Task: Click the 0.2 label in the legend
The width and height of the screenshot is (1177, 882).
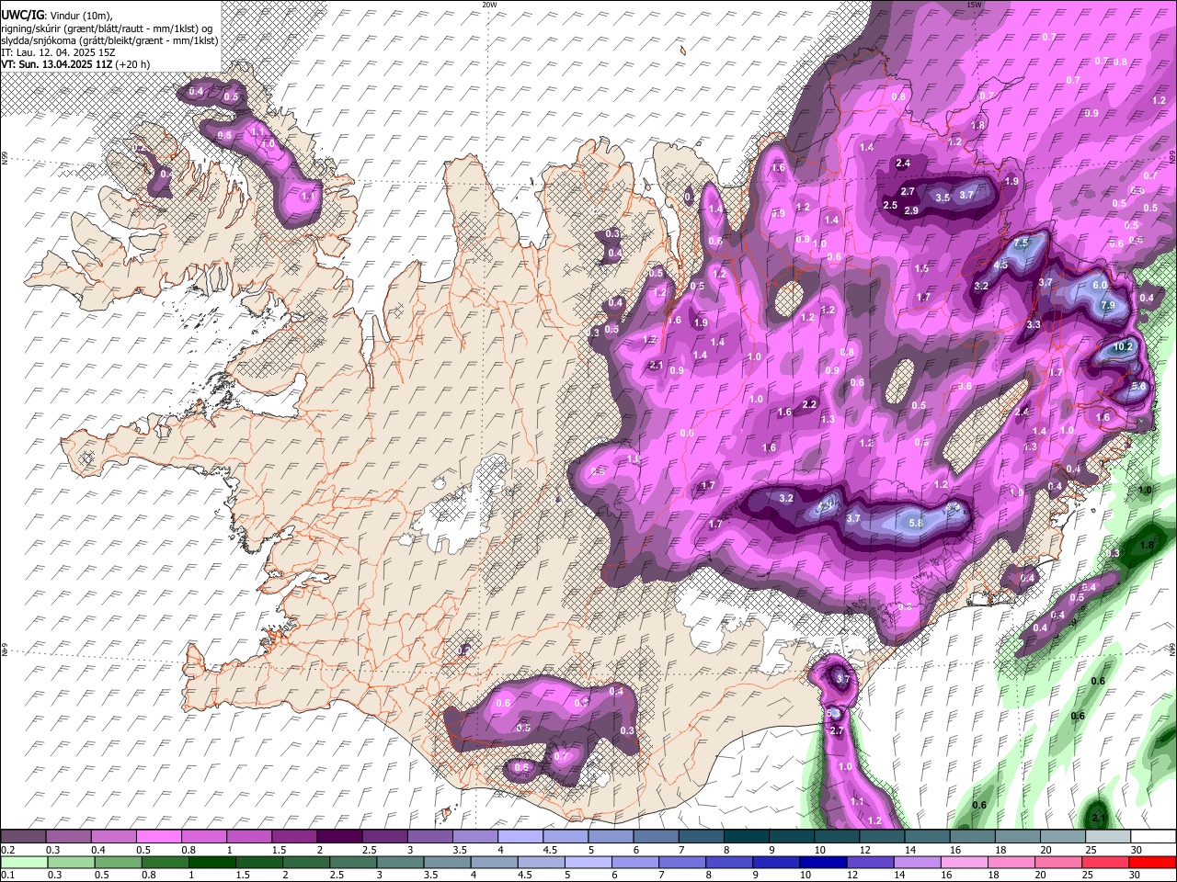Action: [x=6, y=850]
